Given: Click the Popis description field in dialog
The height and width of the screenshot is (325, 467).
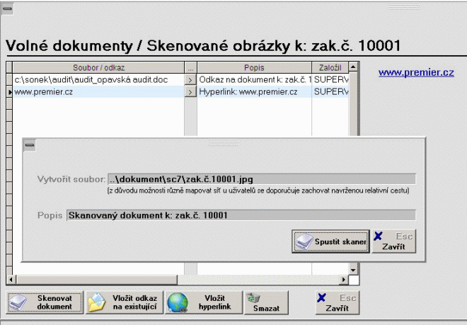Looking at the screenshot, I should click(x=241, y=215).
